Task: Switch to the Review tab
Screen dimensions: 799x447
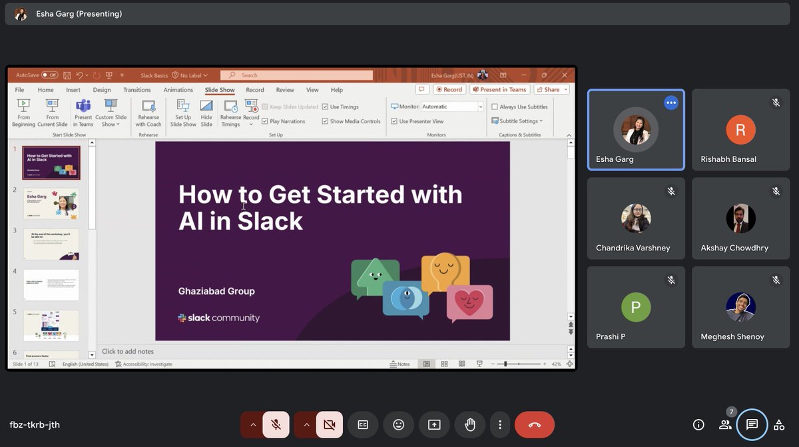Action: pyautogui.click(x=285, y=90)
